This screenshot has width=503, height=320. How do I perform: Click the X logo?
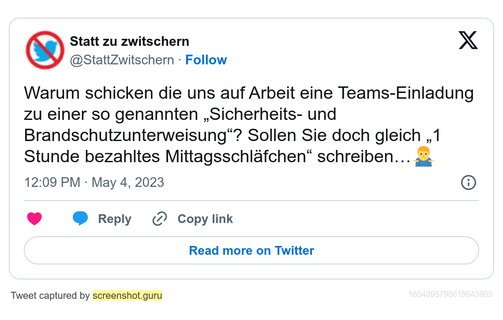click(468, 41)
